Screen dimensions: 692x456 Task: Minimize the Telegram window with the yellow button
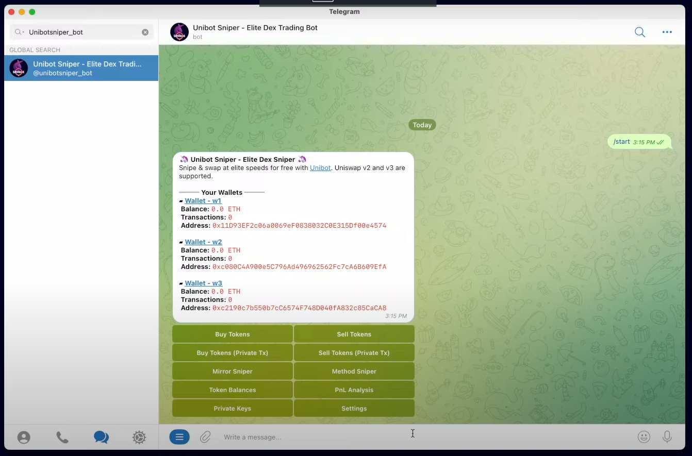point(22,12)
